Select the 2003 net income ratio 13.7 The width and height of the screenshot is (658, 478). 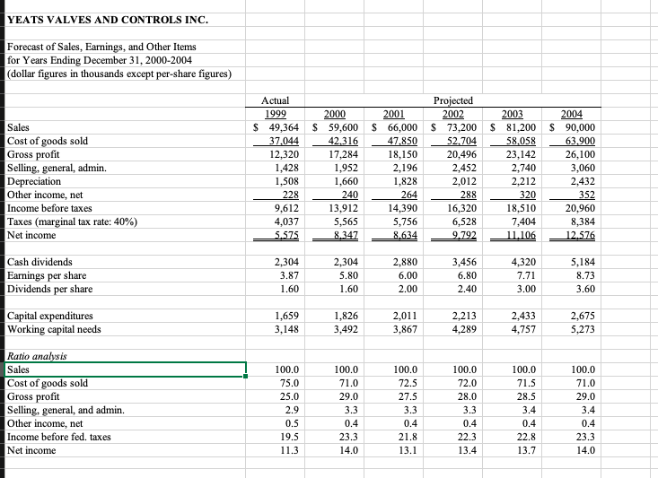pyautogui.click(x=526, y=450)
